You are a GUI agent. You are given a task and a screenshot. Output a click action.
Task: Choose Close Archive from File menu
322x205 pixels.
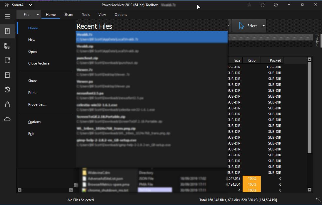click(39, 63)
